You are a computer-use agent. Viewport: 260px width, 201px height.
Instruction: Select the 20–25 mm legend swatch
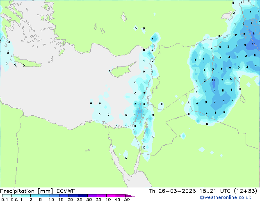coord(73,196)
